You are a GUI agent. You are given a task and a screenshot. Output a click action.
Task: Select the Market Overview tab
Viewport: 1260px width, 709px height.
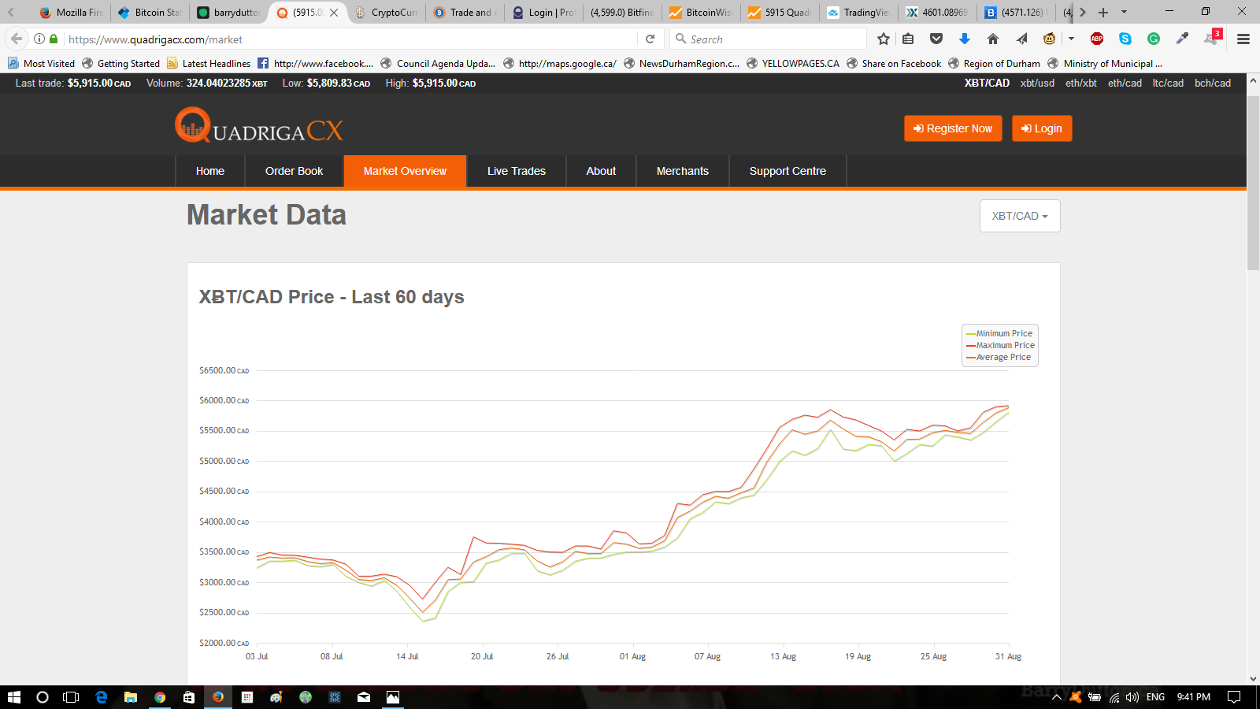pos(405,171)
